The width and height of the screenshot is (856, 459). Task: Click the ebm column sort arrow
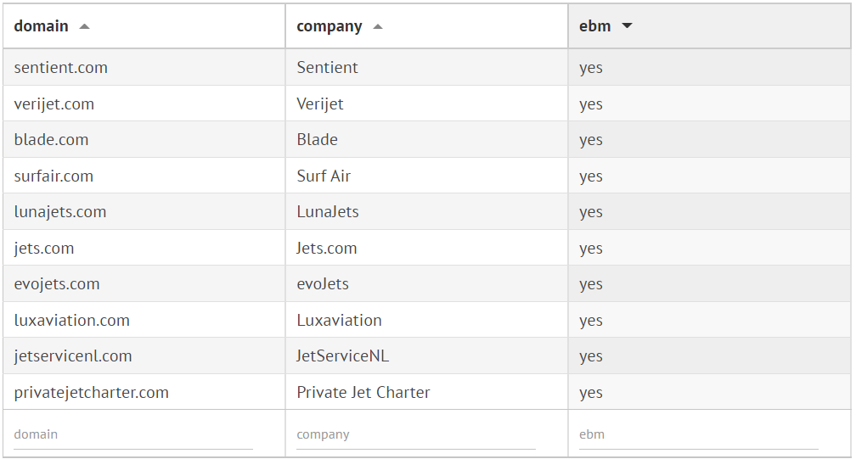(x=627, y=26)
